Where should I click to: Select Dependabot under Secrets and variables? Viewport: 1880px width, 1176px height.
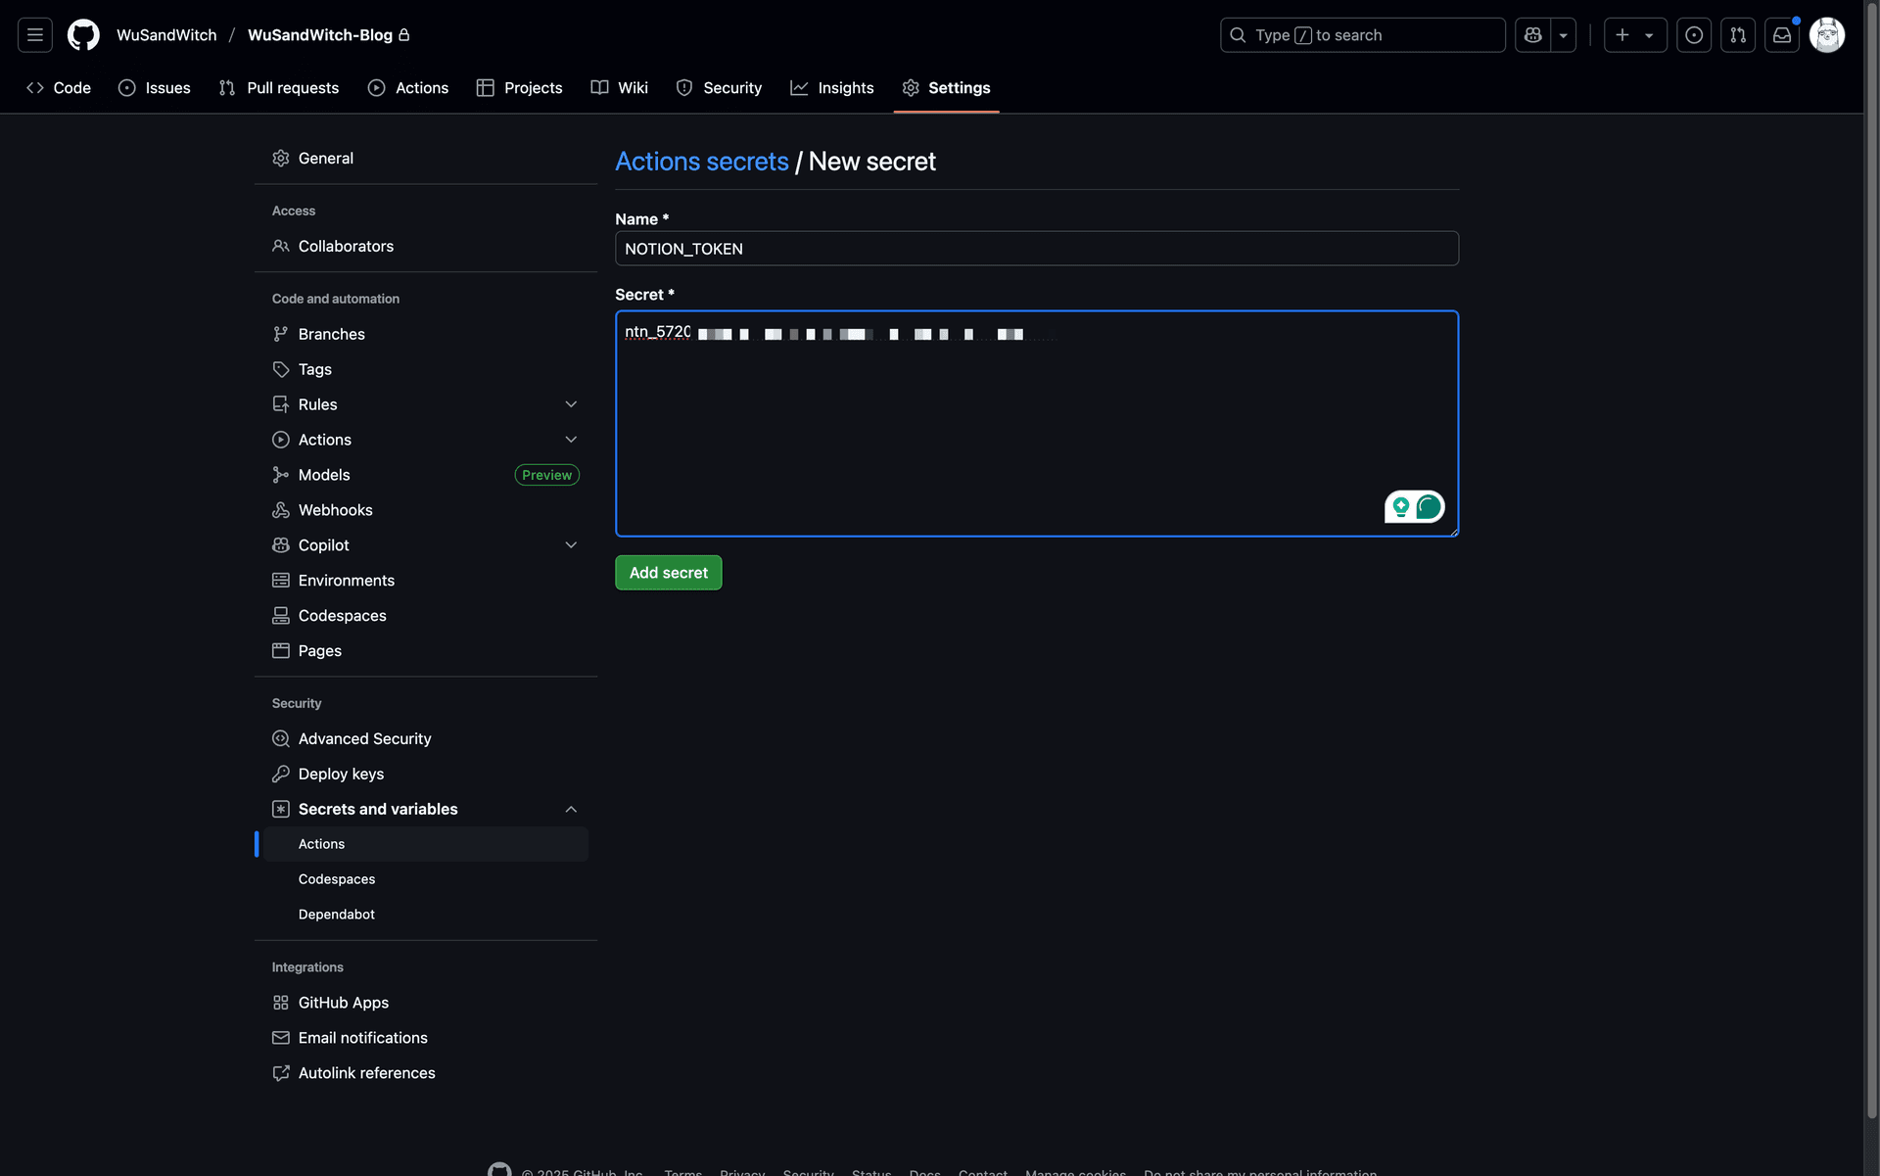coord(336,915)
